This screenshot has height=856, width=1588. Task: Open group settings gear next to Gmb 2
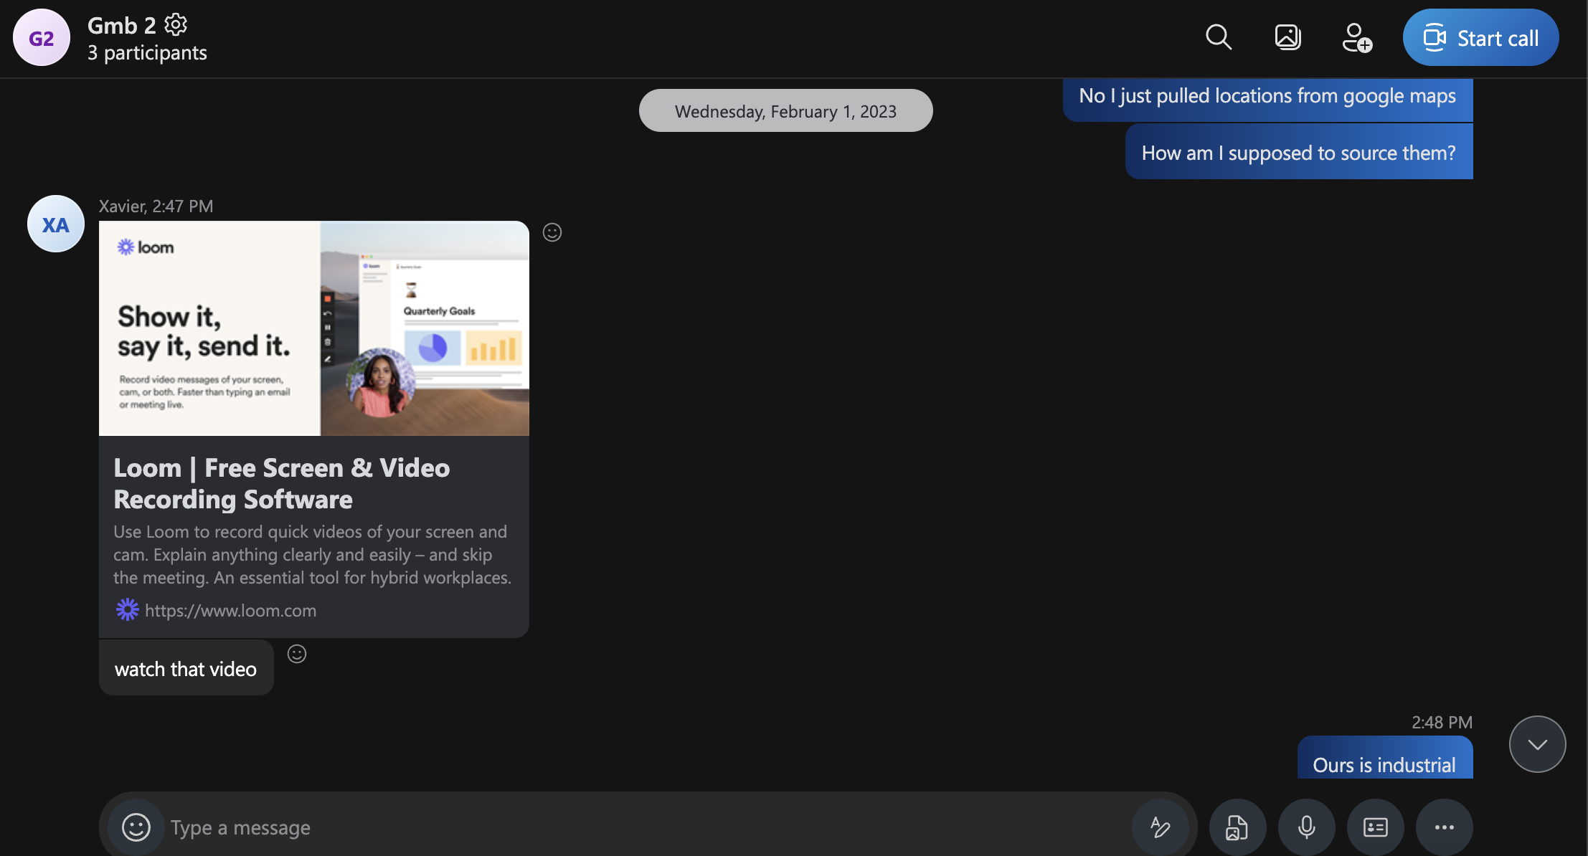176,25
